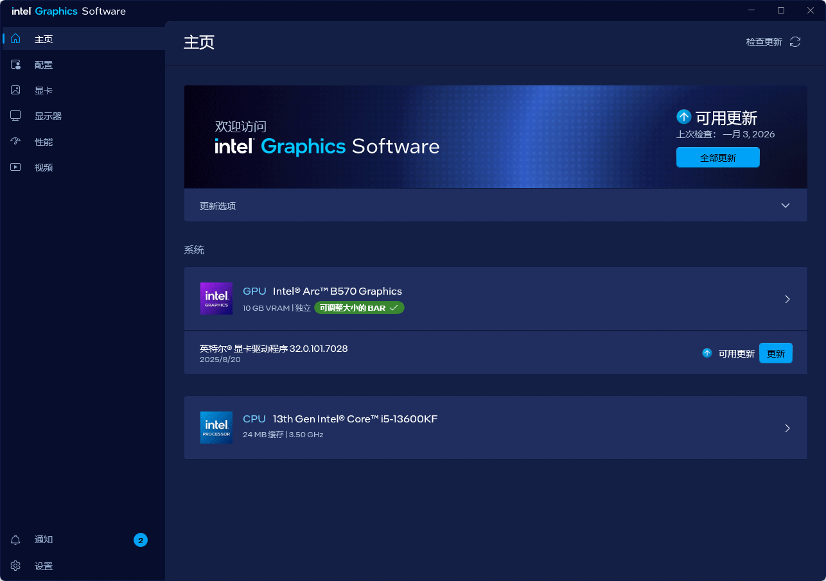This screenshot has height=581, width=826.
Task: Click the refresh icon beside 检查更新
Action: [795, 42]
